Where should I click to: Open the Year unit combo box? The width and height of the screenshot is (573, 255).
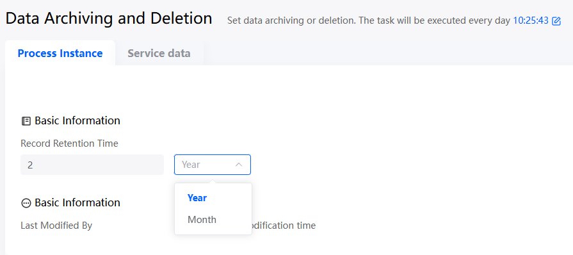point(213,165)
